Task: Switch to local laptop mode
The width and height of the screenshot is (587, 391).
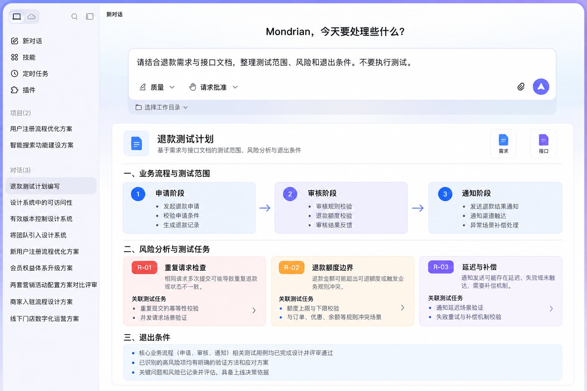Action: click(x=17, y=16)
